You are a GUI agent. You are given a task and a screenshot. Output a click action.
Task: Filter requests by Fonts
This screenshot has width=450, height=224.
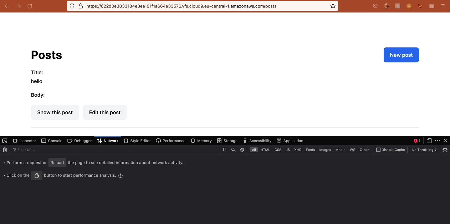310,150
